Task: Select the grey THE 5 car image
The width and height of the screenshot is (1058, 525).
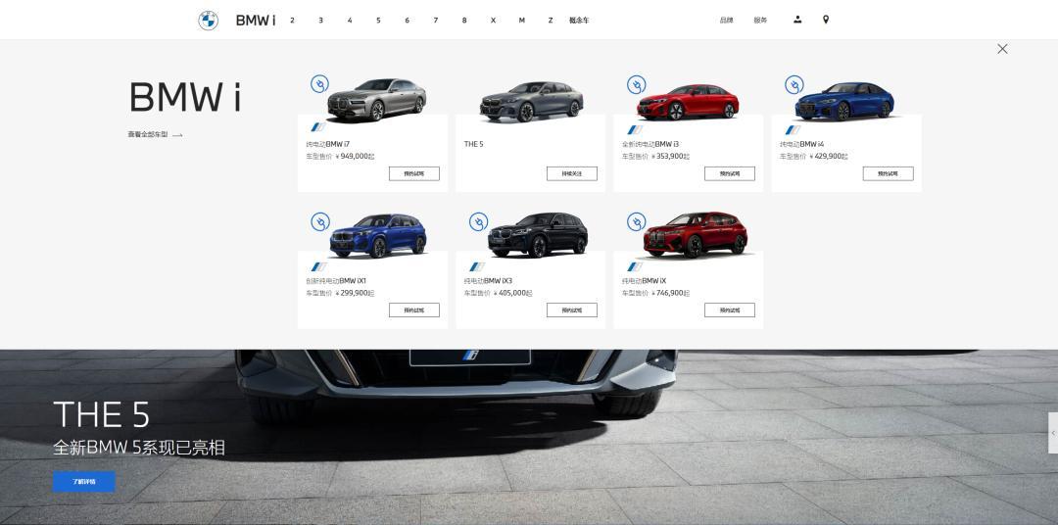Action: click(x=532, y=101)
